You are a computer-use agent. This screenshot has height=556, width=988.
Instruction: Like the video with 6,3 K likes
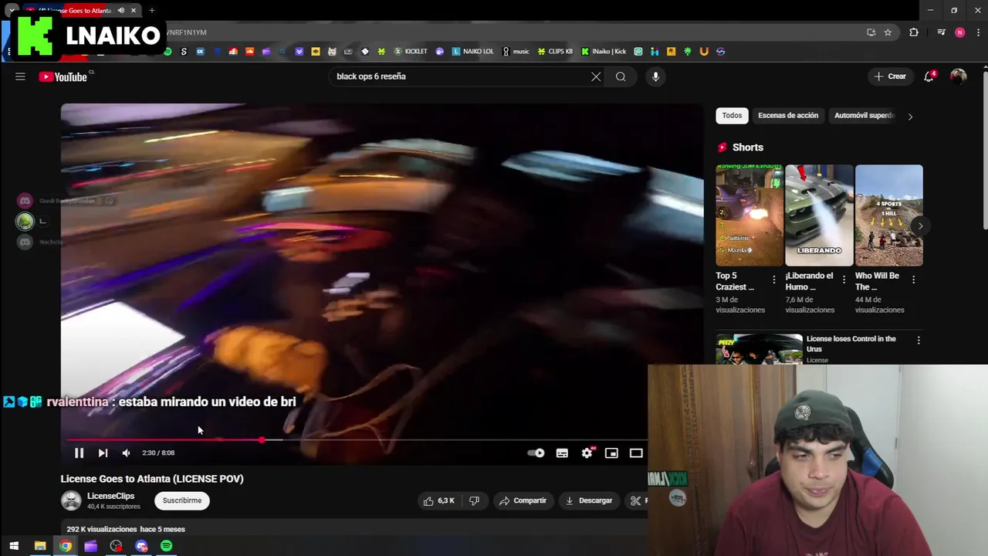(x=438, y=500)
